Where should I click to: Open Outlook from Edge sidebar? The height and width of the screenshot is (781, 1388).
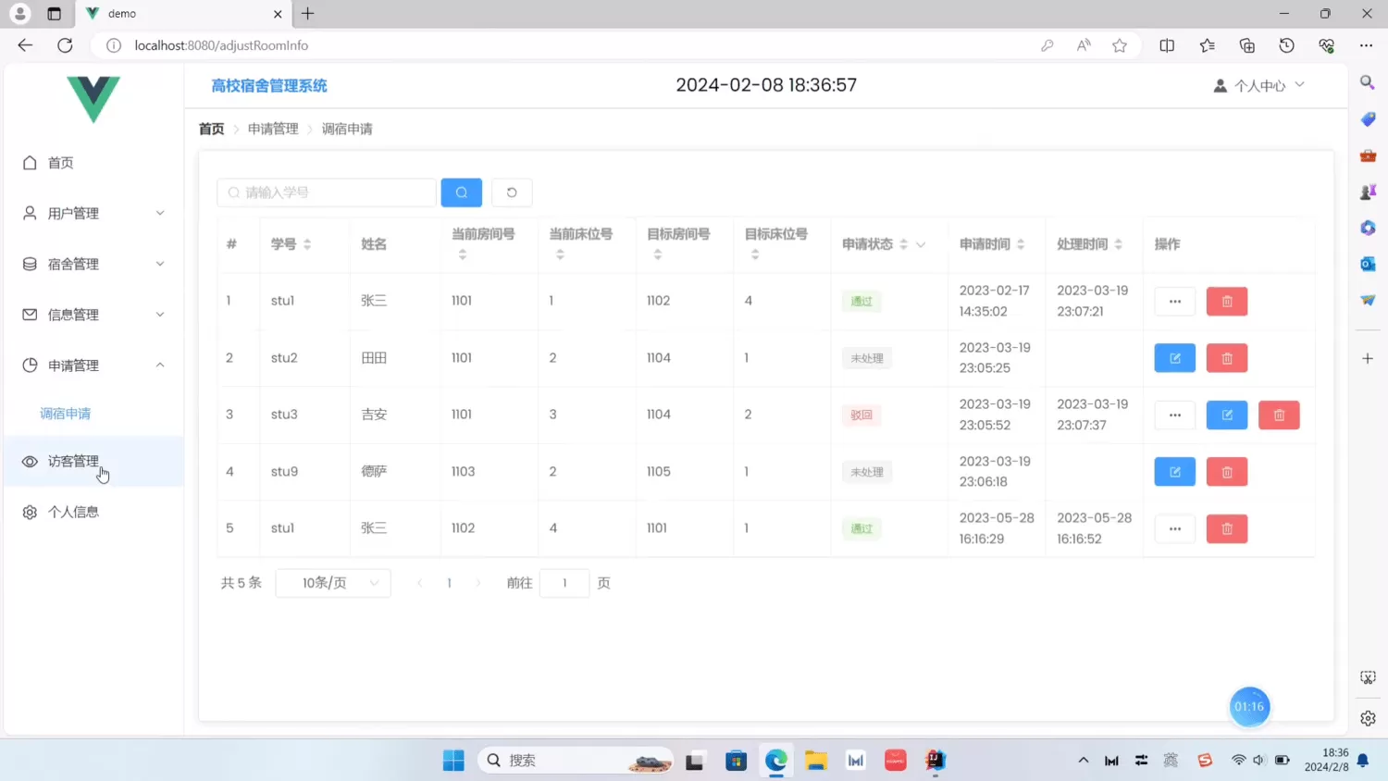(x=1367, y=263)
